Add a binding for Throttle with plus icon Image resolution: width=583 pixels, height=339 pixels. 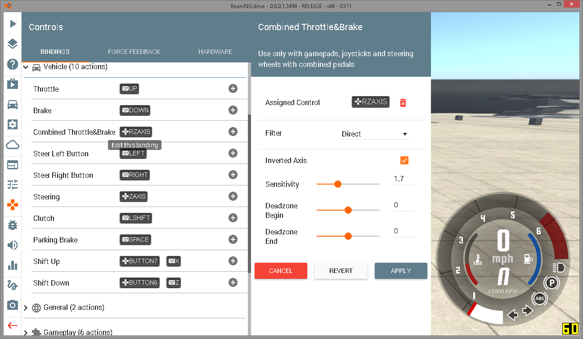[x=233, y=88]
